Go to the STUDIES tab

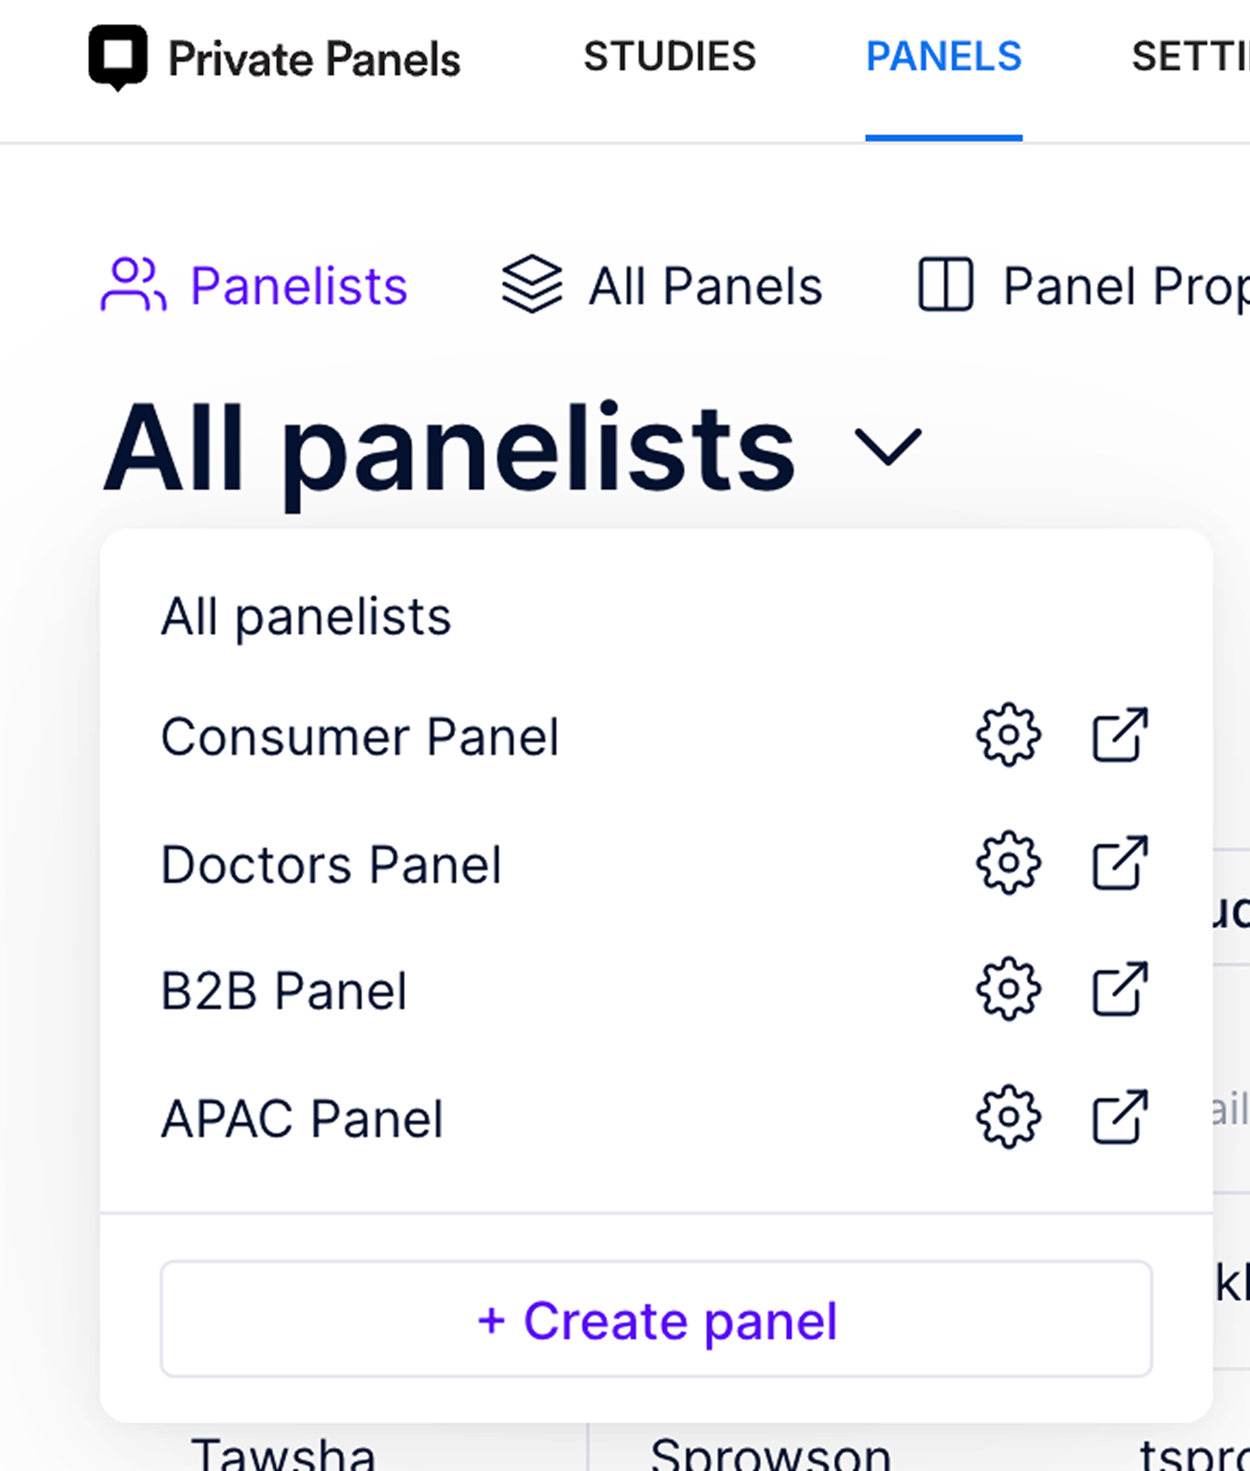pos(670,57)
